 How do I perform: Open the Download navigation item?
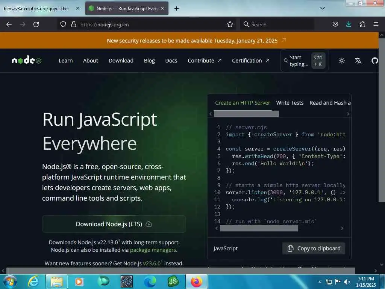121,61
